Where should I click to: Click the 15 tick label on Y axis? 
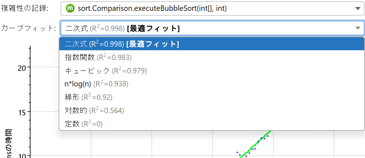coord(22,112)
